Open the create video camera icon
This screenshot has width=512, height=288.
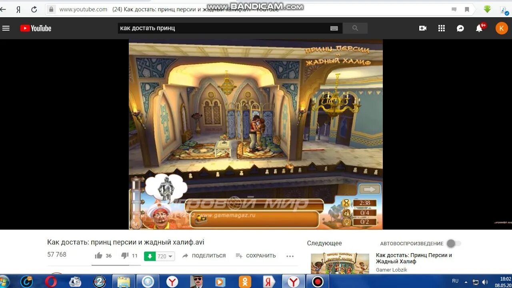tap(423, 28)
